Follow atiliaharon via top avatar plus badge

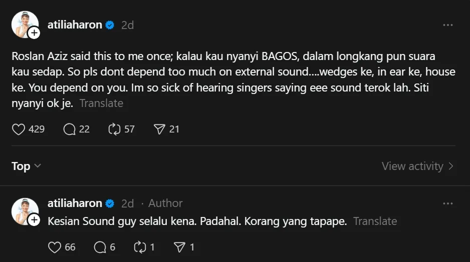(34, 33)
